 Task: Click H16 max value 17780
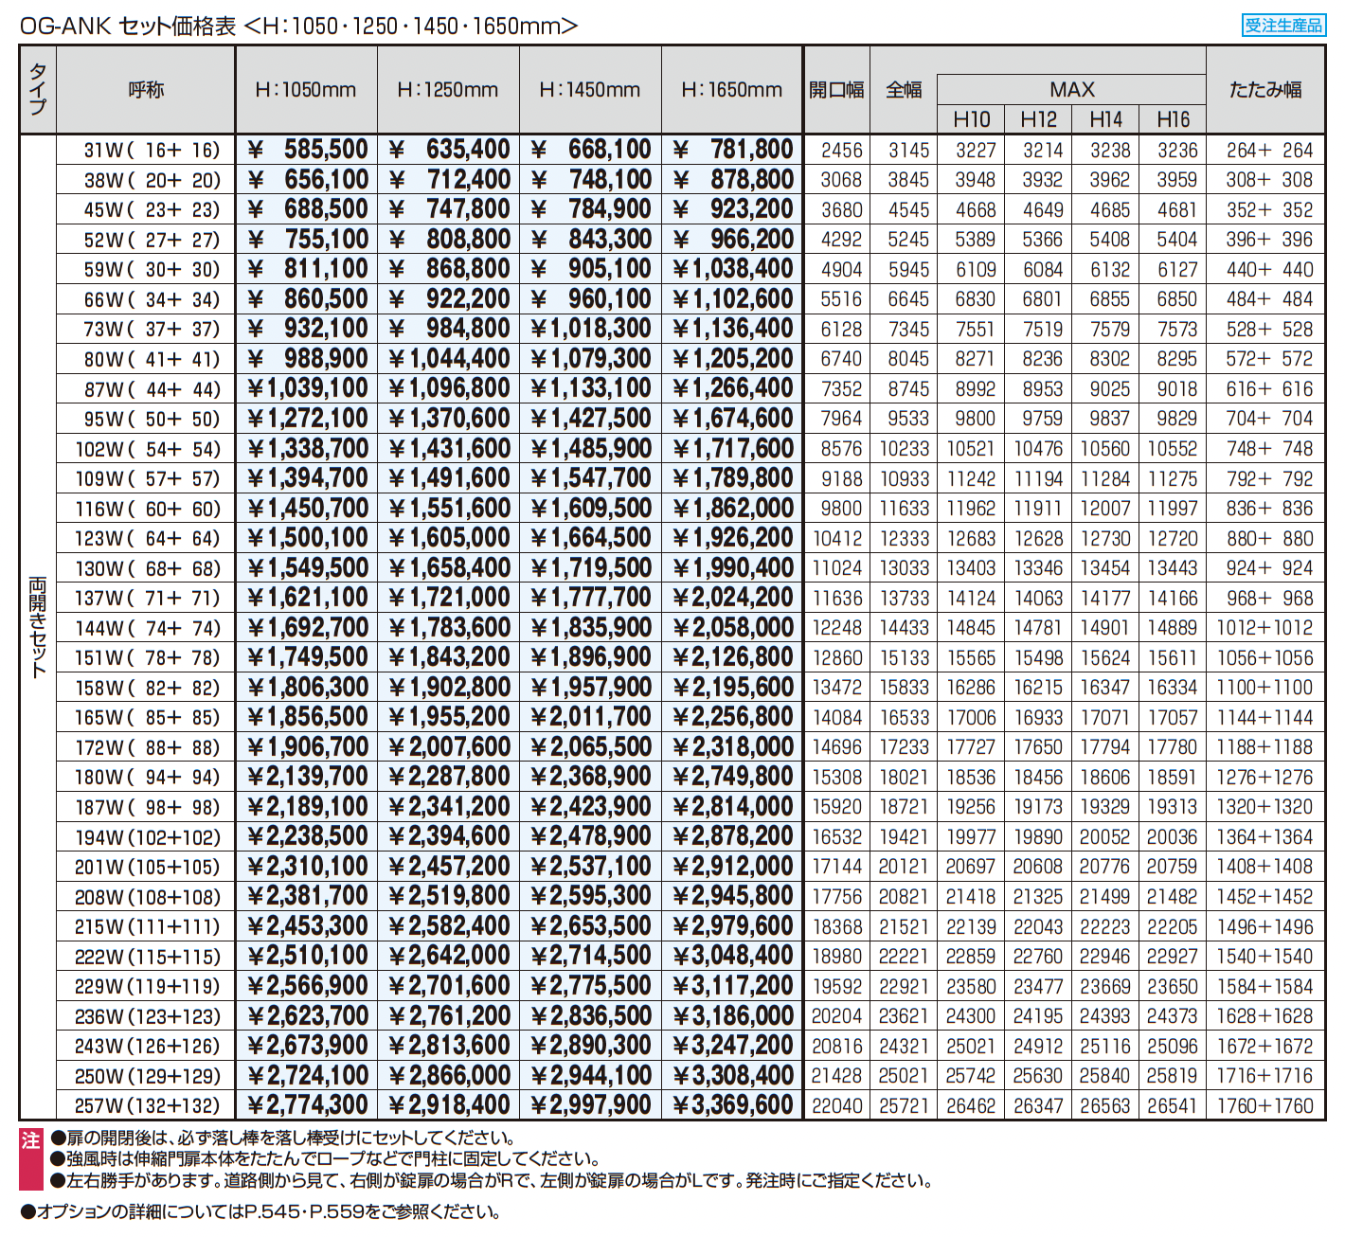[1173, 747]
